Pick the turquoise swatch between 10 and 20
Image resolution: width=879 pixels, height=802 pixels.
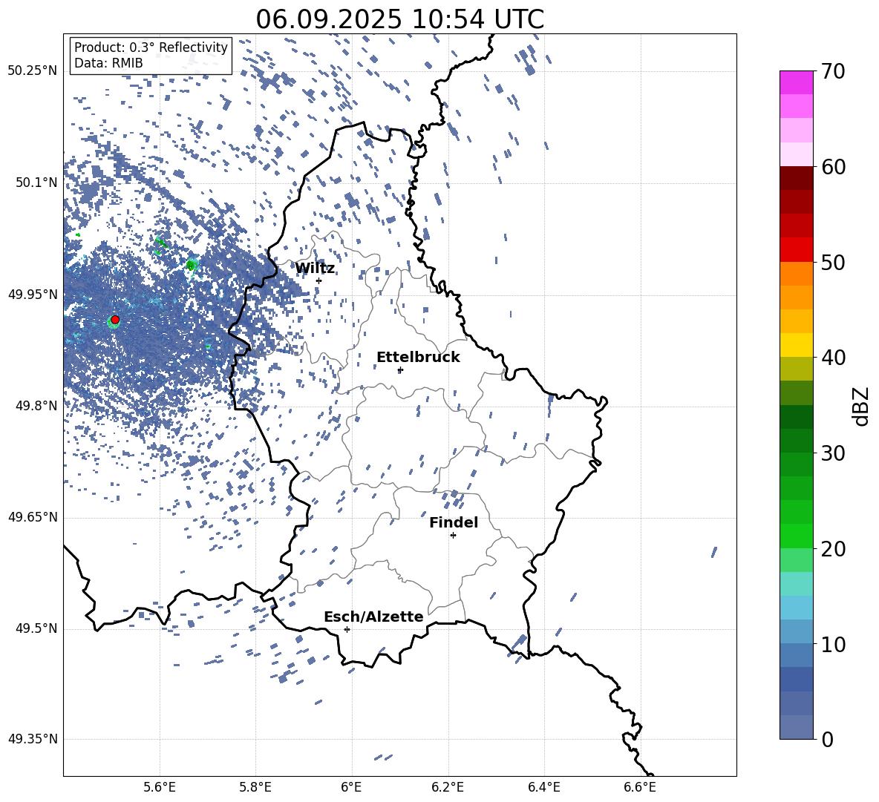click(796, 584)
